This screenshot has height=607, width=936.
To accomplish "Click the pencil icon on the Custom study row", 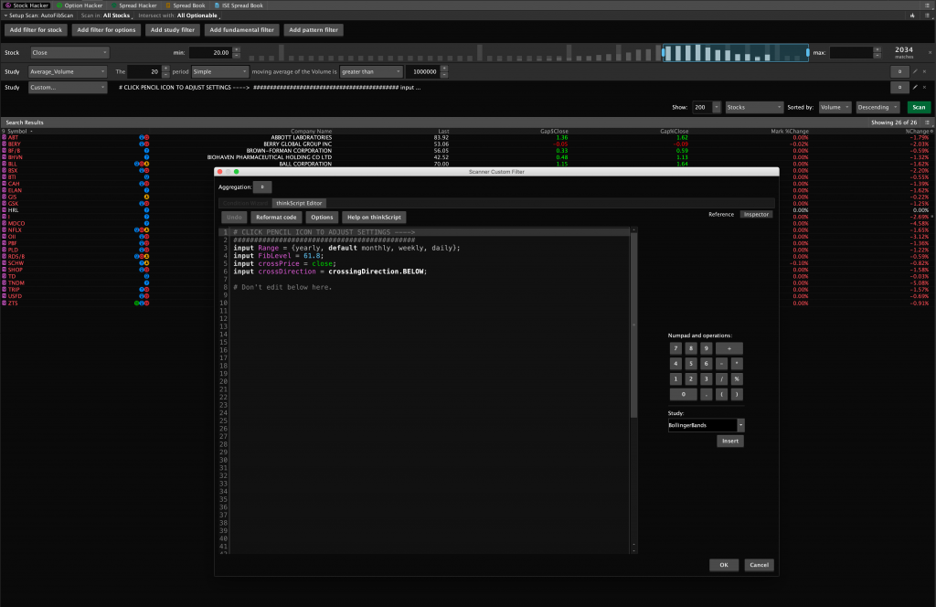I will 914,88.
